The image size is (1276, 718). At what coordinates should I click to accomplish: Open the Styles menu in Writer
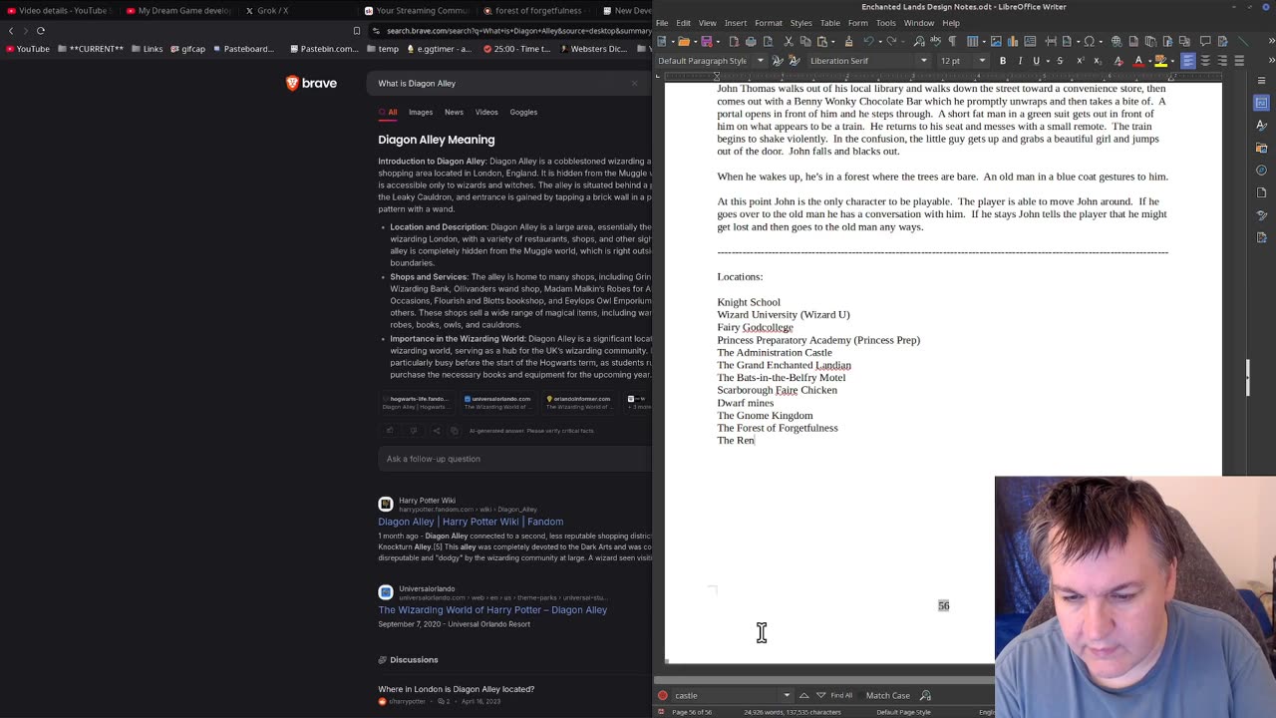pos(801,23)
